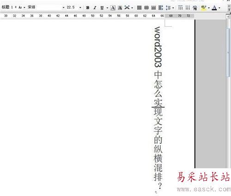Open font color dropdown arrow

point(219,8)
